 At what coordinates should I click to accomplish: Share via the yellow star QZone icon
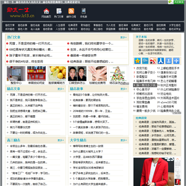pos(137,61)
